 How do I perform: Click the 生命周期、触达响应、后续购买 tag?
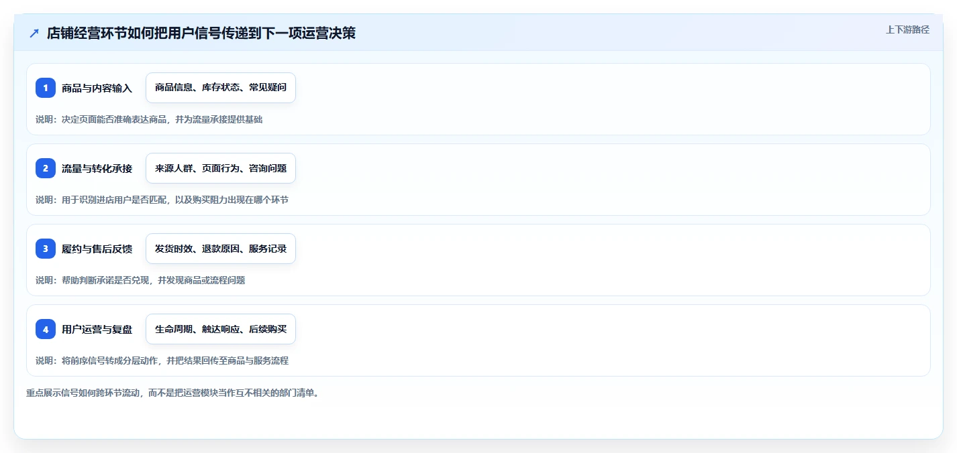point(221,329)
